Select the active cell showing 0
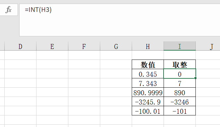The height and width of the screenshot is (127, 220). (x=180, y=74)
